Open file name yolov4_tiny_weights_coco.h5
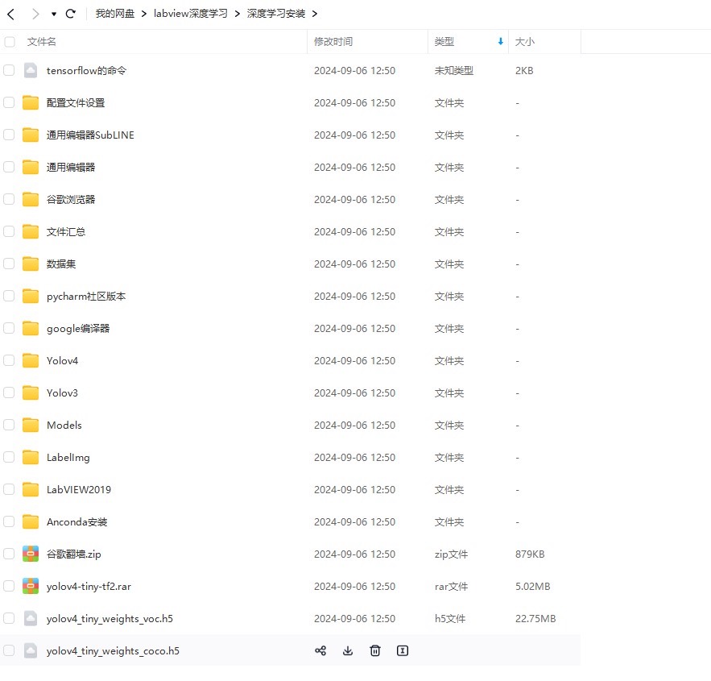 tap(113, 650)
